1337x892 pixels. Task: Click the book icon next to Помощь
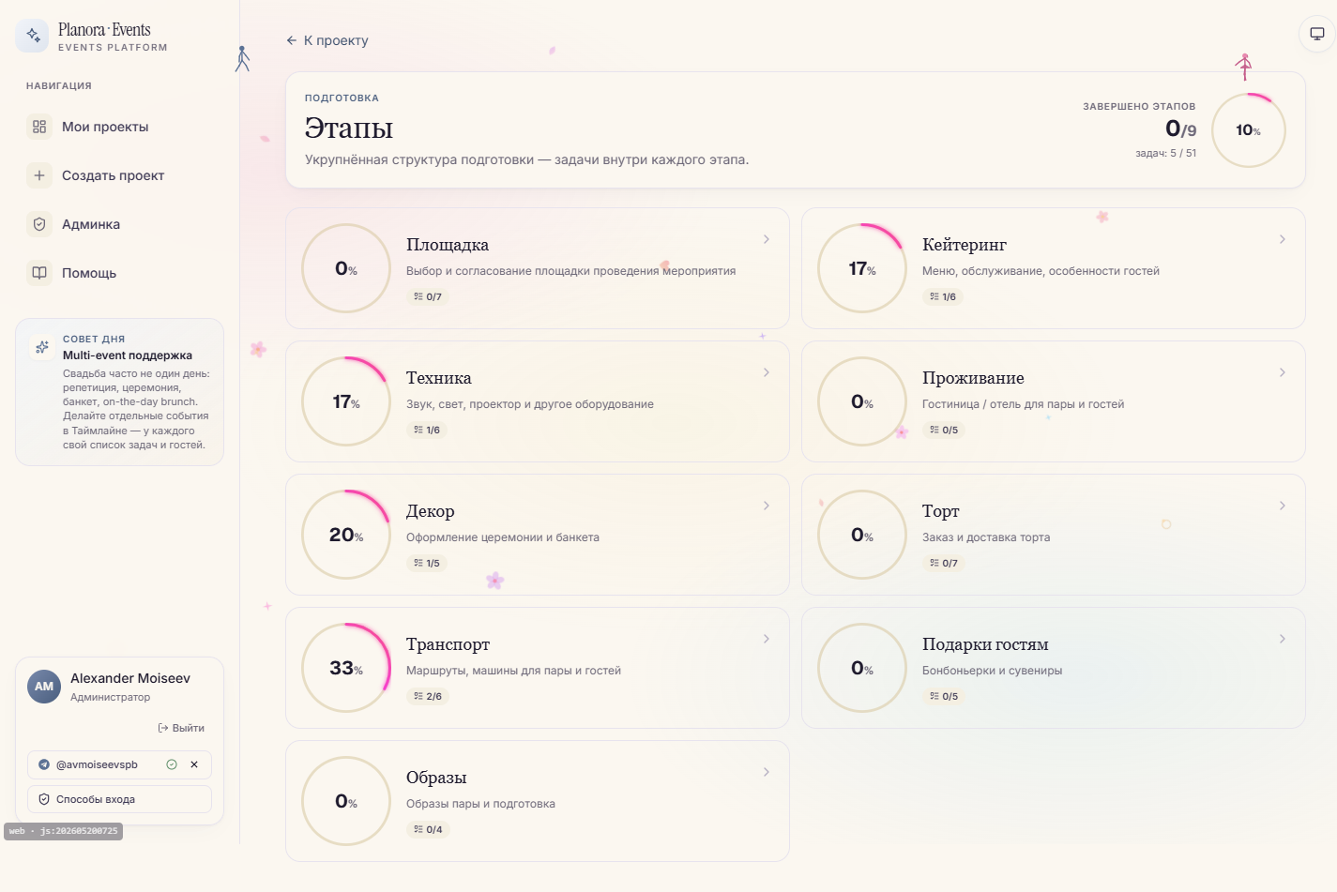[39, 273]
